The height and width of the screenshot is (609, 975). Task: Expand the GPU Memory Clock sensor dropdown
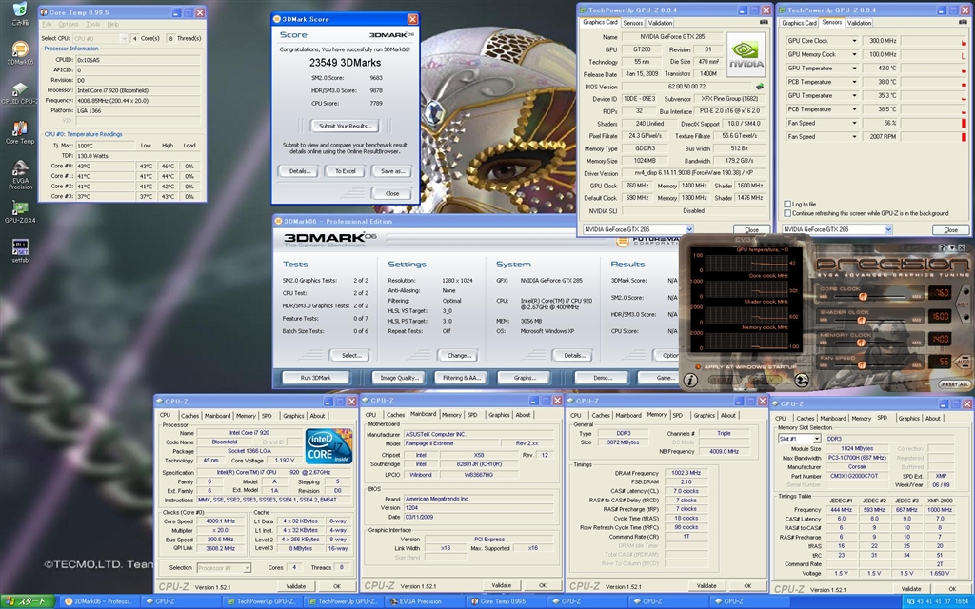coord(854,54)
